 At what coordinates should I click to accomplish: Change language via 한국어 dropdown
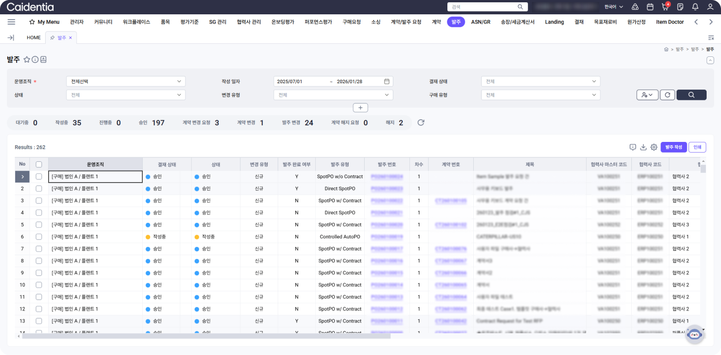click(613, 7)
